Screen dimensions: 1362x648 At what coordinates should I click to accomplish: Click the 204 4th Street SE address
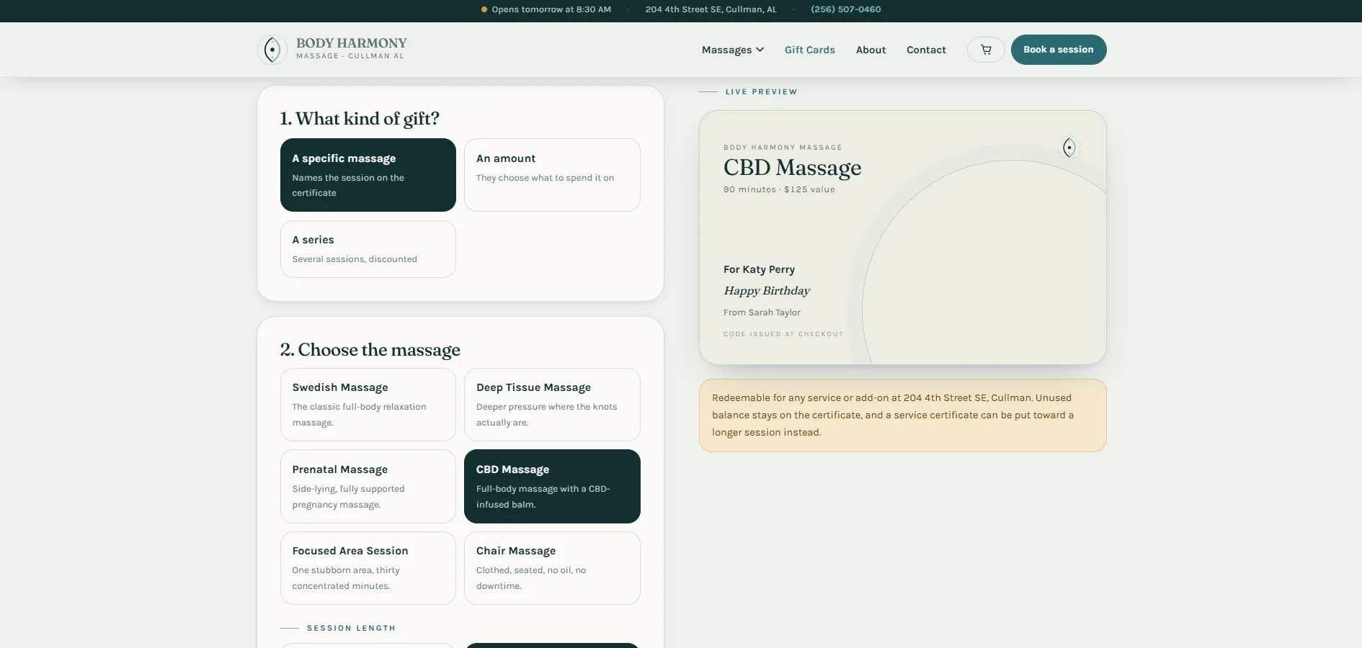tap(711, 9)
